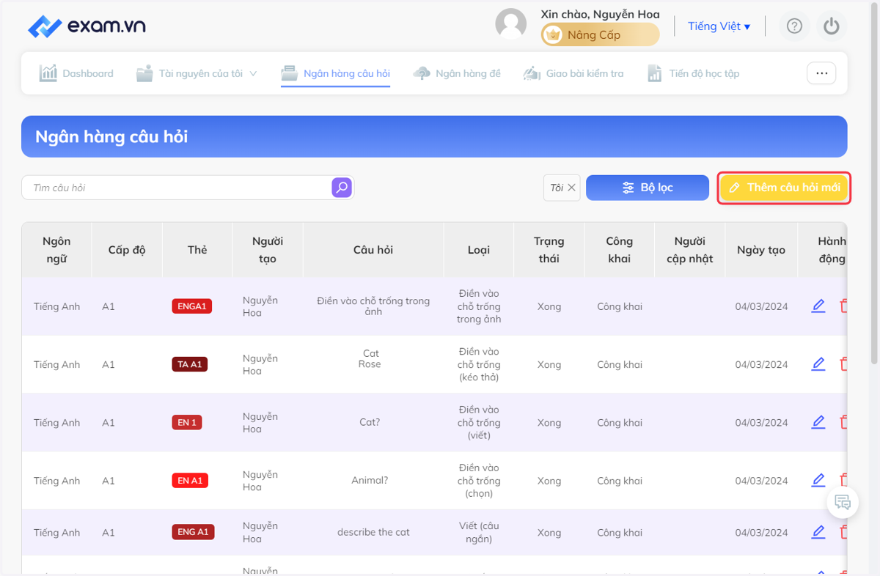Click the Tìm câu hỏi search field
The width and height of the screenshot is (880, 576).
pos(176,188)
